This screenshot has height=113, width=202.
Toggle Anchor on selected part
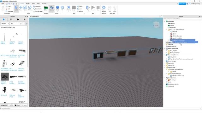pyautogui.click(x=80, y=11)
